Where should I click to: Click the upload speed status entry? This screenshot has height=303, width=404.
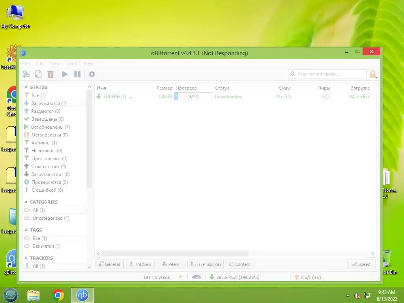pyautogui.click(x=307, y=277)
